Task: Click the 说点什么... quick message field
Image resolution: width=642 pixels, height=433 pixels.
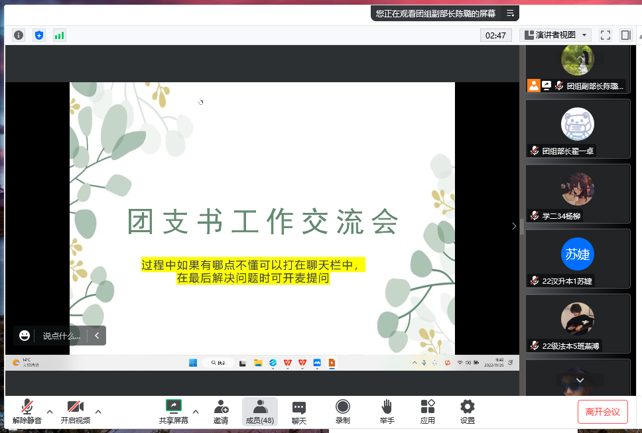Action: (x=62, y=336)
